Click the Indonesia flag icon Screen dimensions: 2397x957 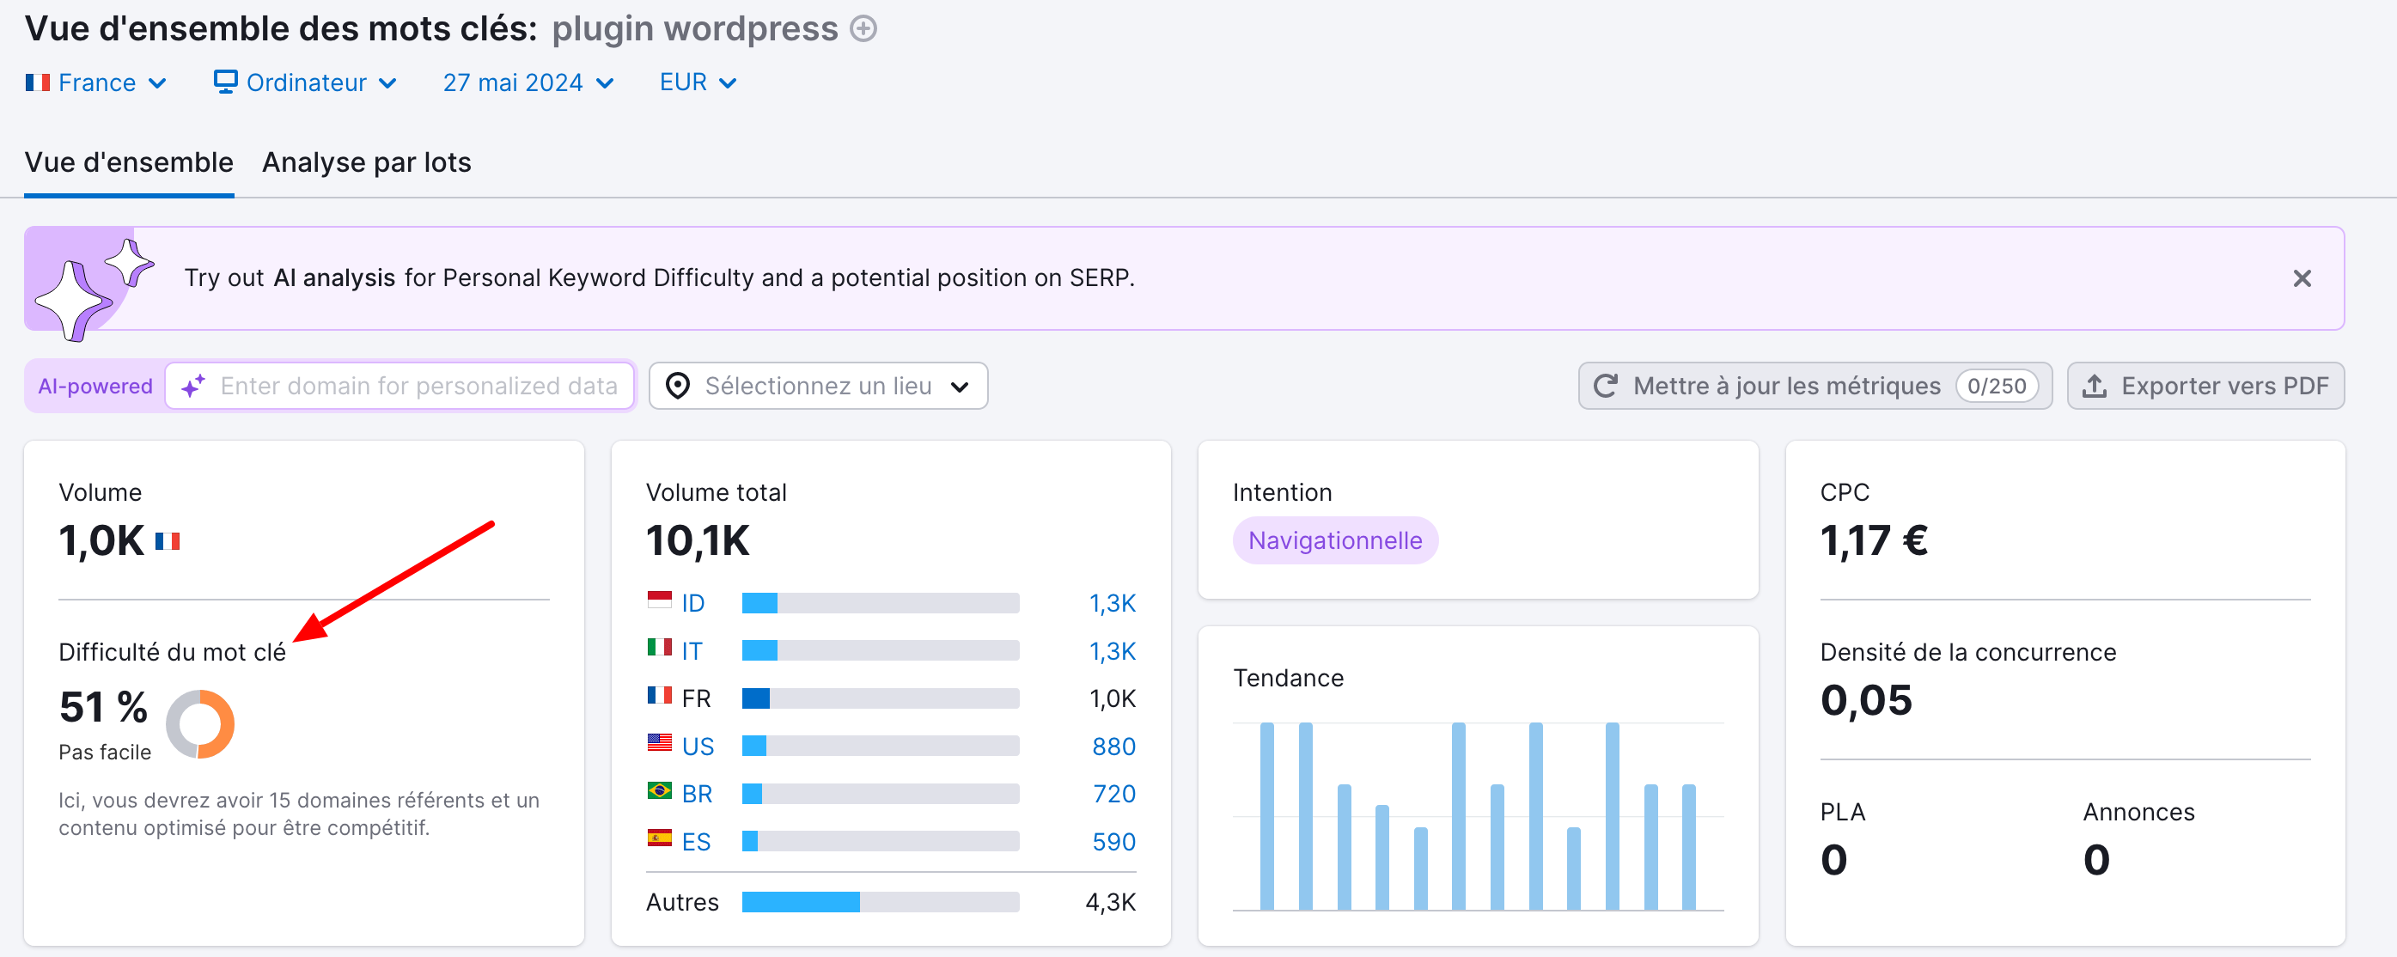click(x=659, y=600)
